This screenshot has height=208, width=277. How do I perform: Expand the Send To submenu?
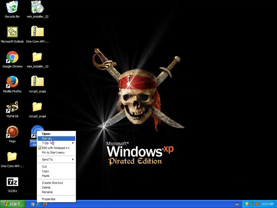pos(56,160)
